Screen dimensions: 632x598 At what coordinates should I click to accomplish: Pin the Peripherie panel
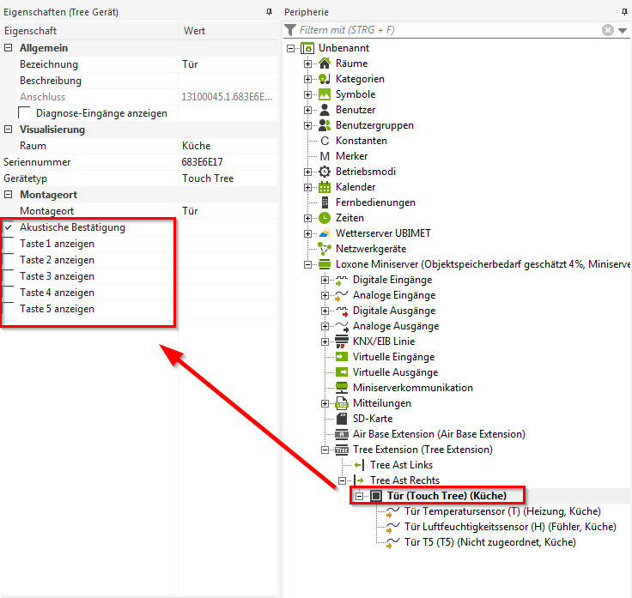coord(624,12)
